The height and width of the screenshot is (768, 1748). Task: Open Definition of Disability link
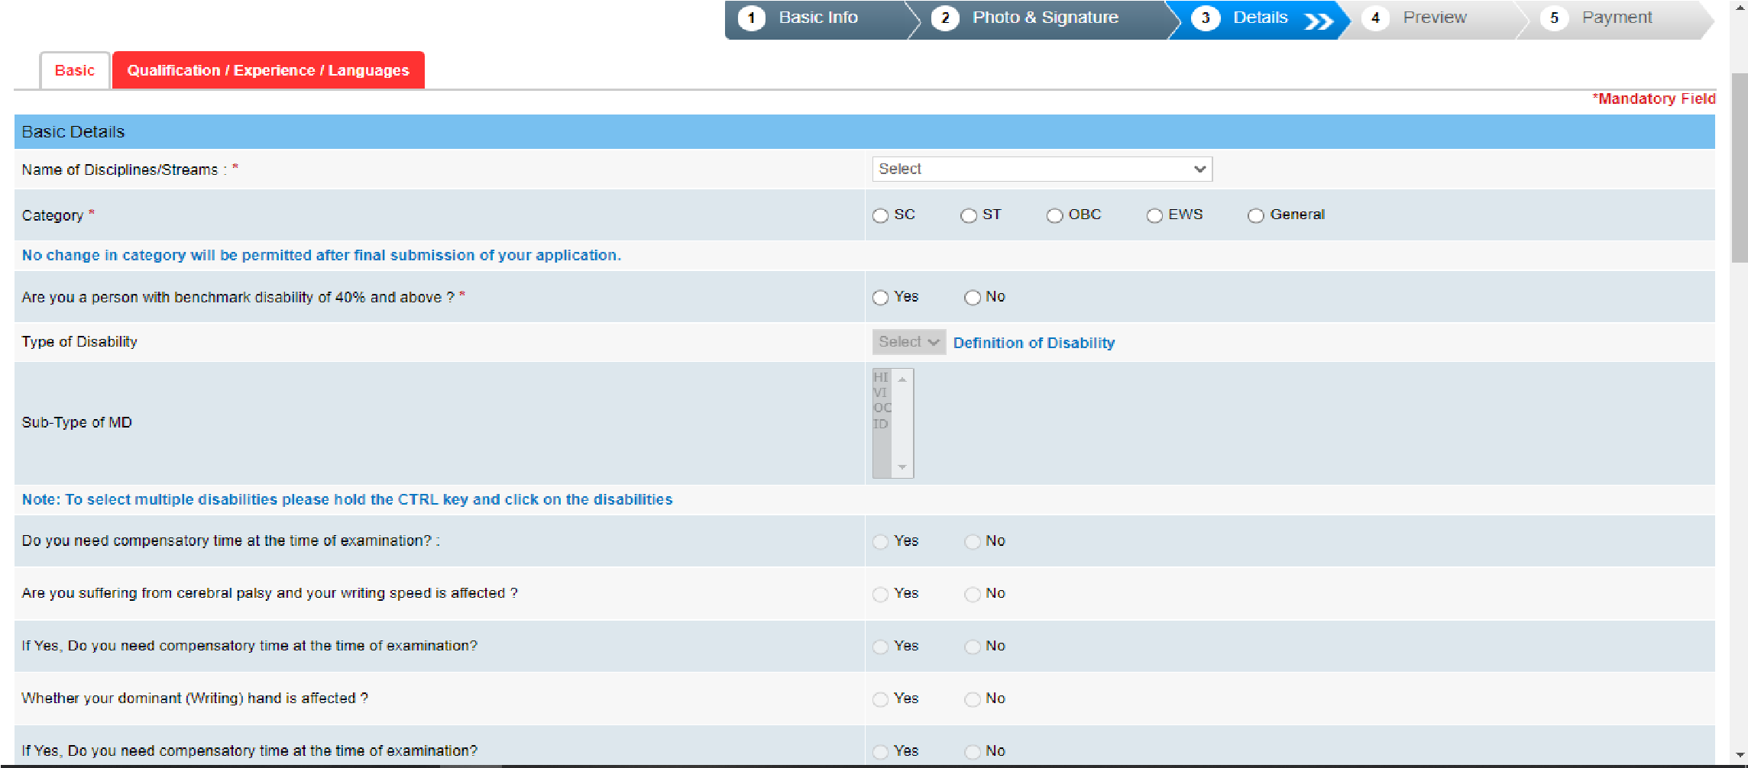1034,343
